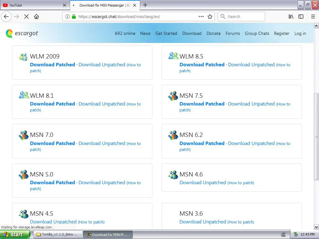
Task: Open Forums in site navigation
Action: pyautogui.click(x=232, y=33)
